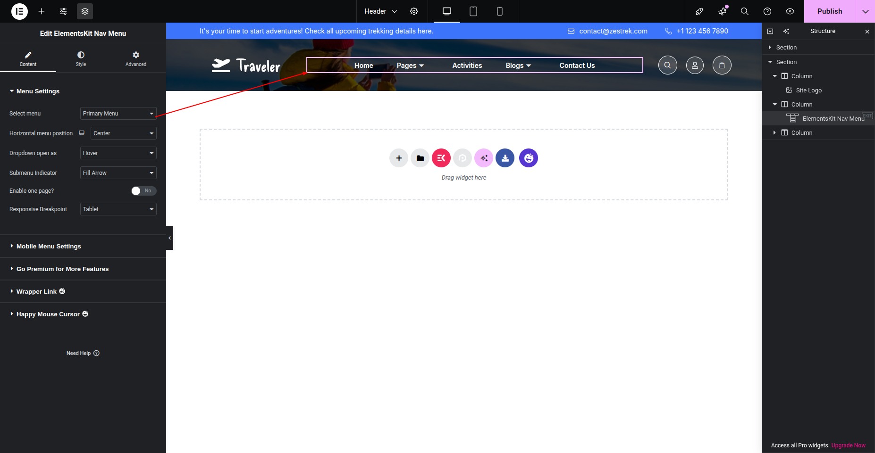Screen dimensions: 875x453
Task: Switch to the Style tab
Action: click(x=81, y=58)
